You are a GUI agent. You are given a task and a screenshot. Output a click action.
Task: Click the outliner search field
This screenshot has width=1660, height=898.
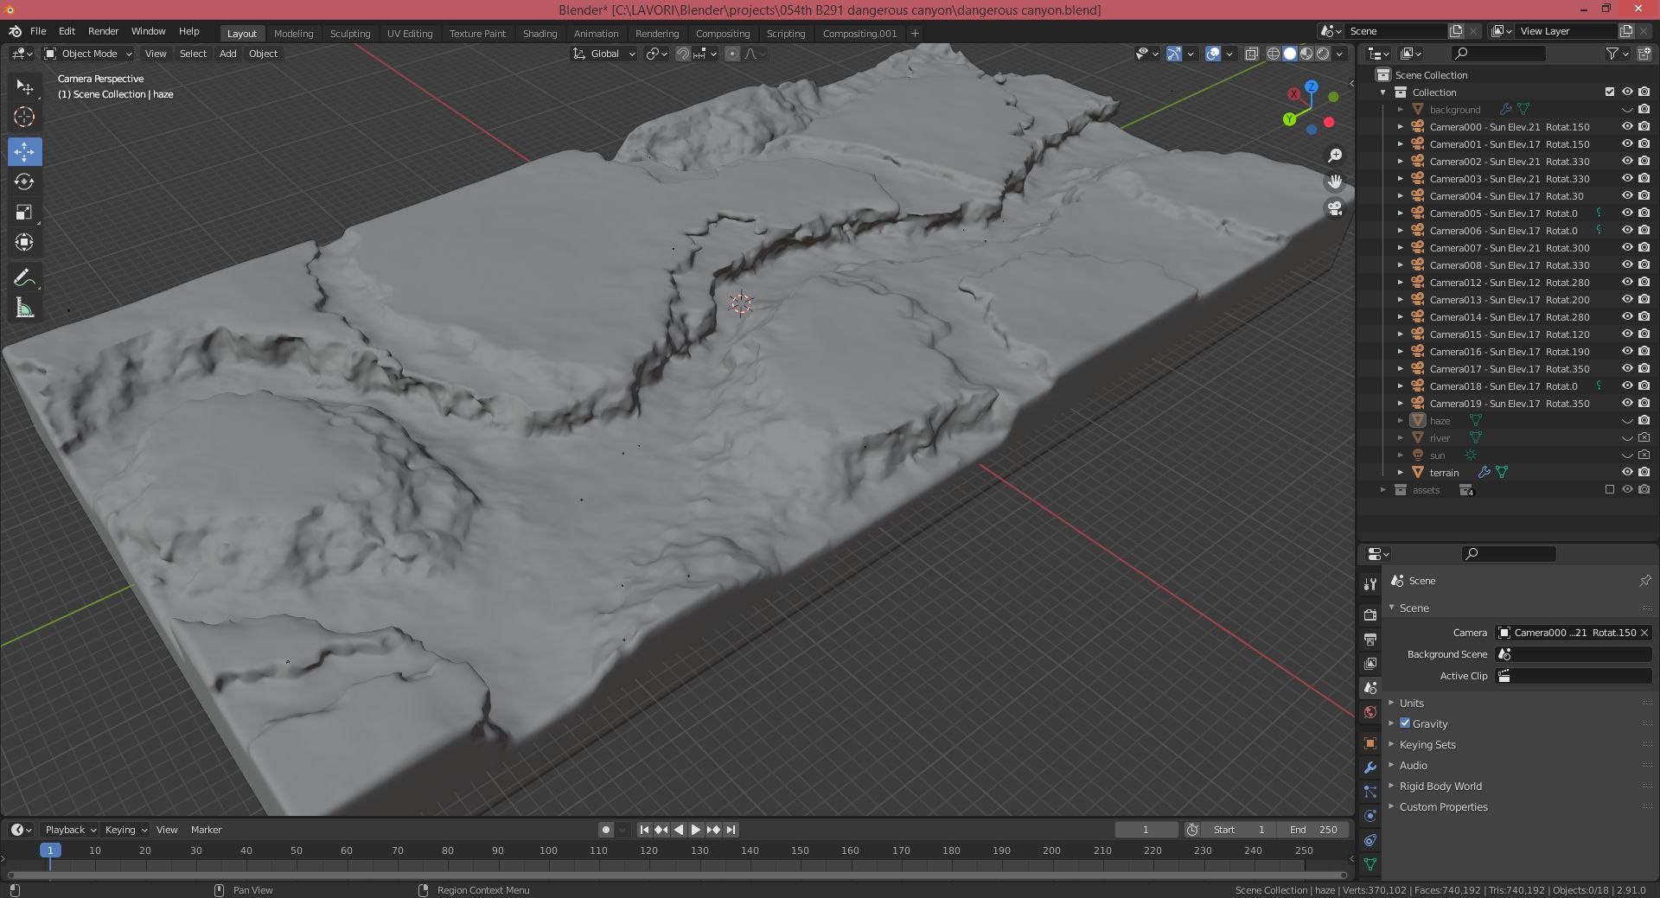(x=1498, y=54)
